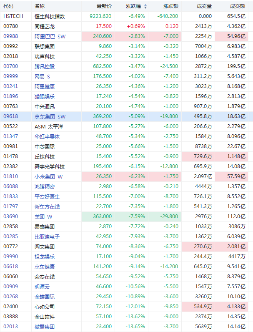Image resolution: width=253 pixels, height=332 pixels.
Task: Select 舜宇光学科技 row name
Action: pyautogui.click(x=50, y=167)
